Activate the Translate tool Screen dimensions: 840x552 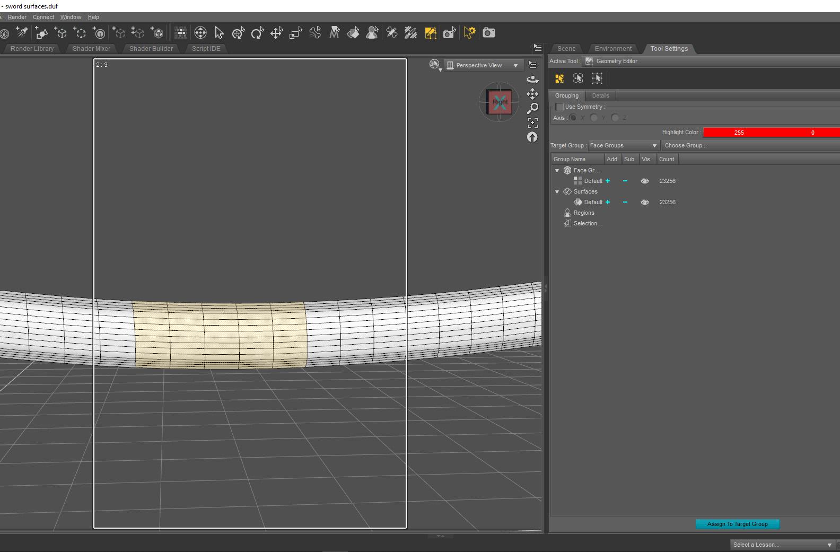tap(276, 33)
